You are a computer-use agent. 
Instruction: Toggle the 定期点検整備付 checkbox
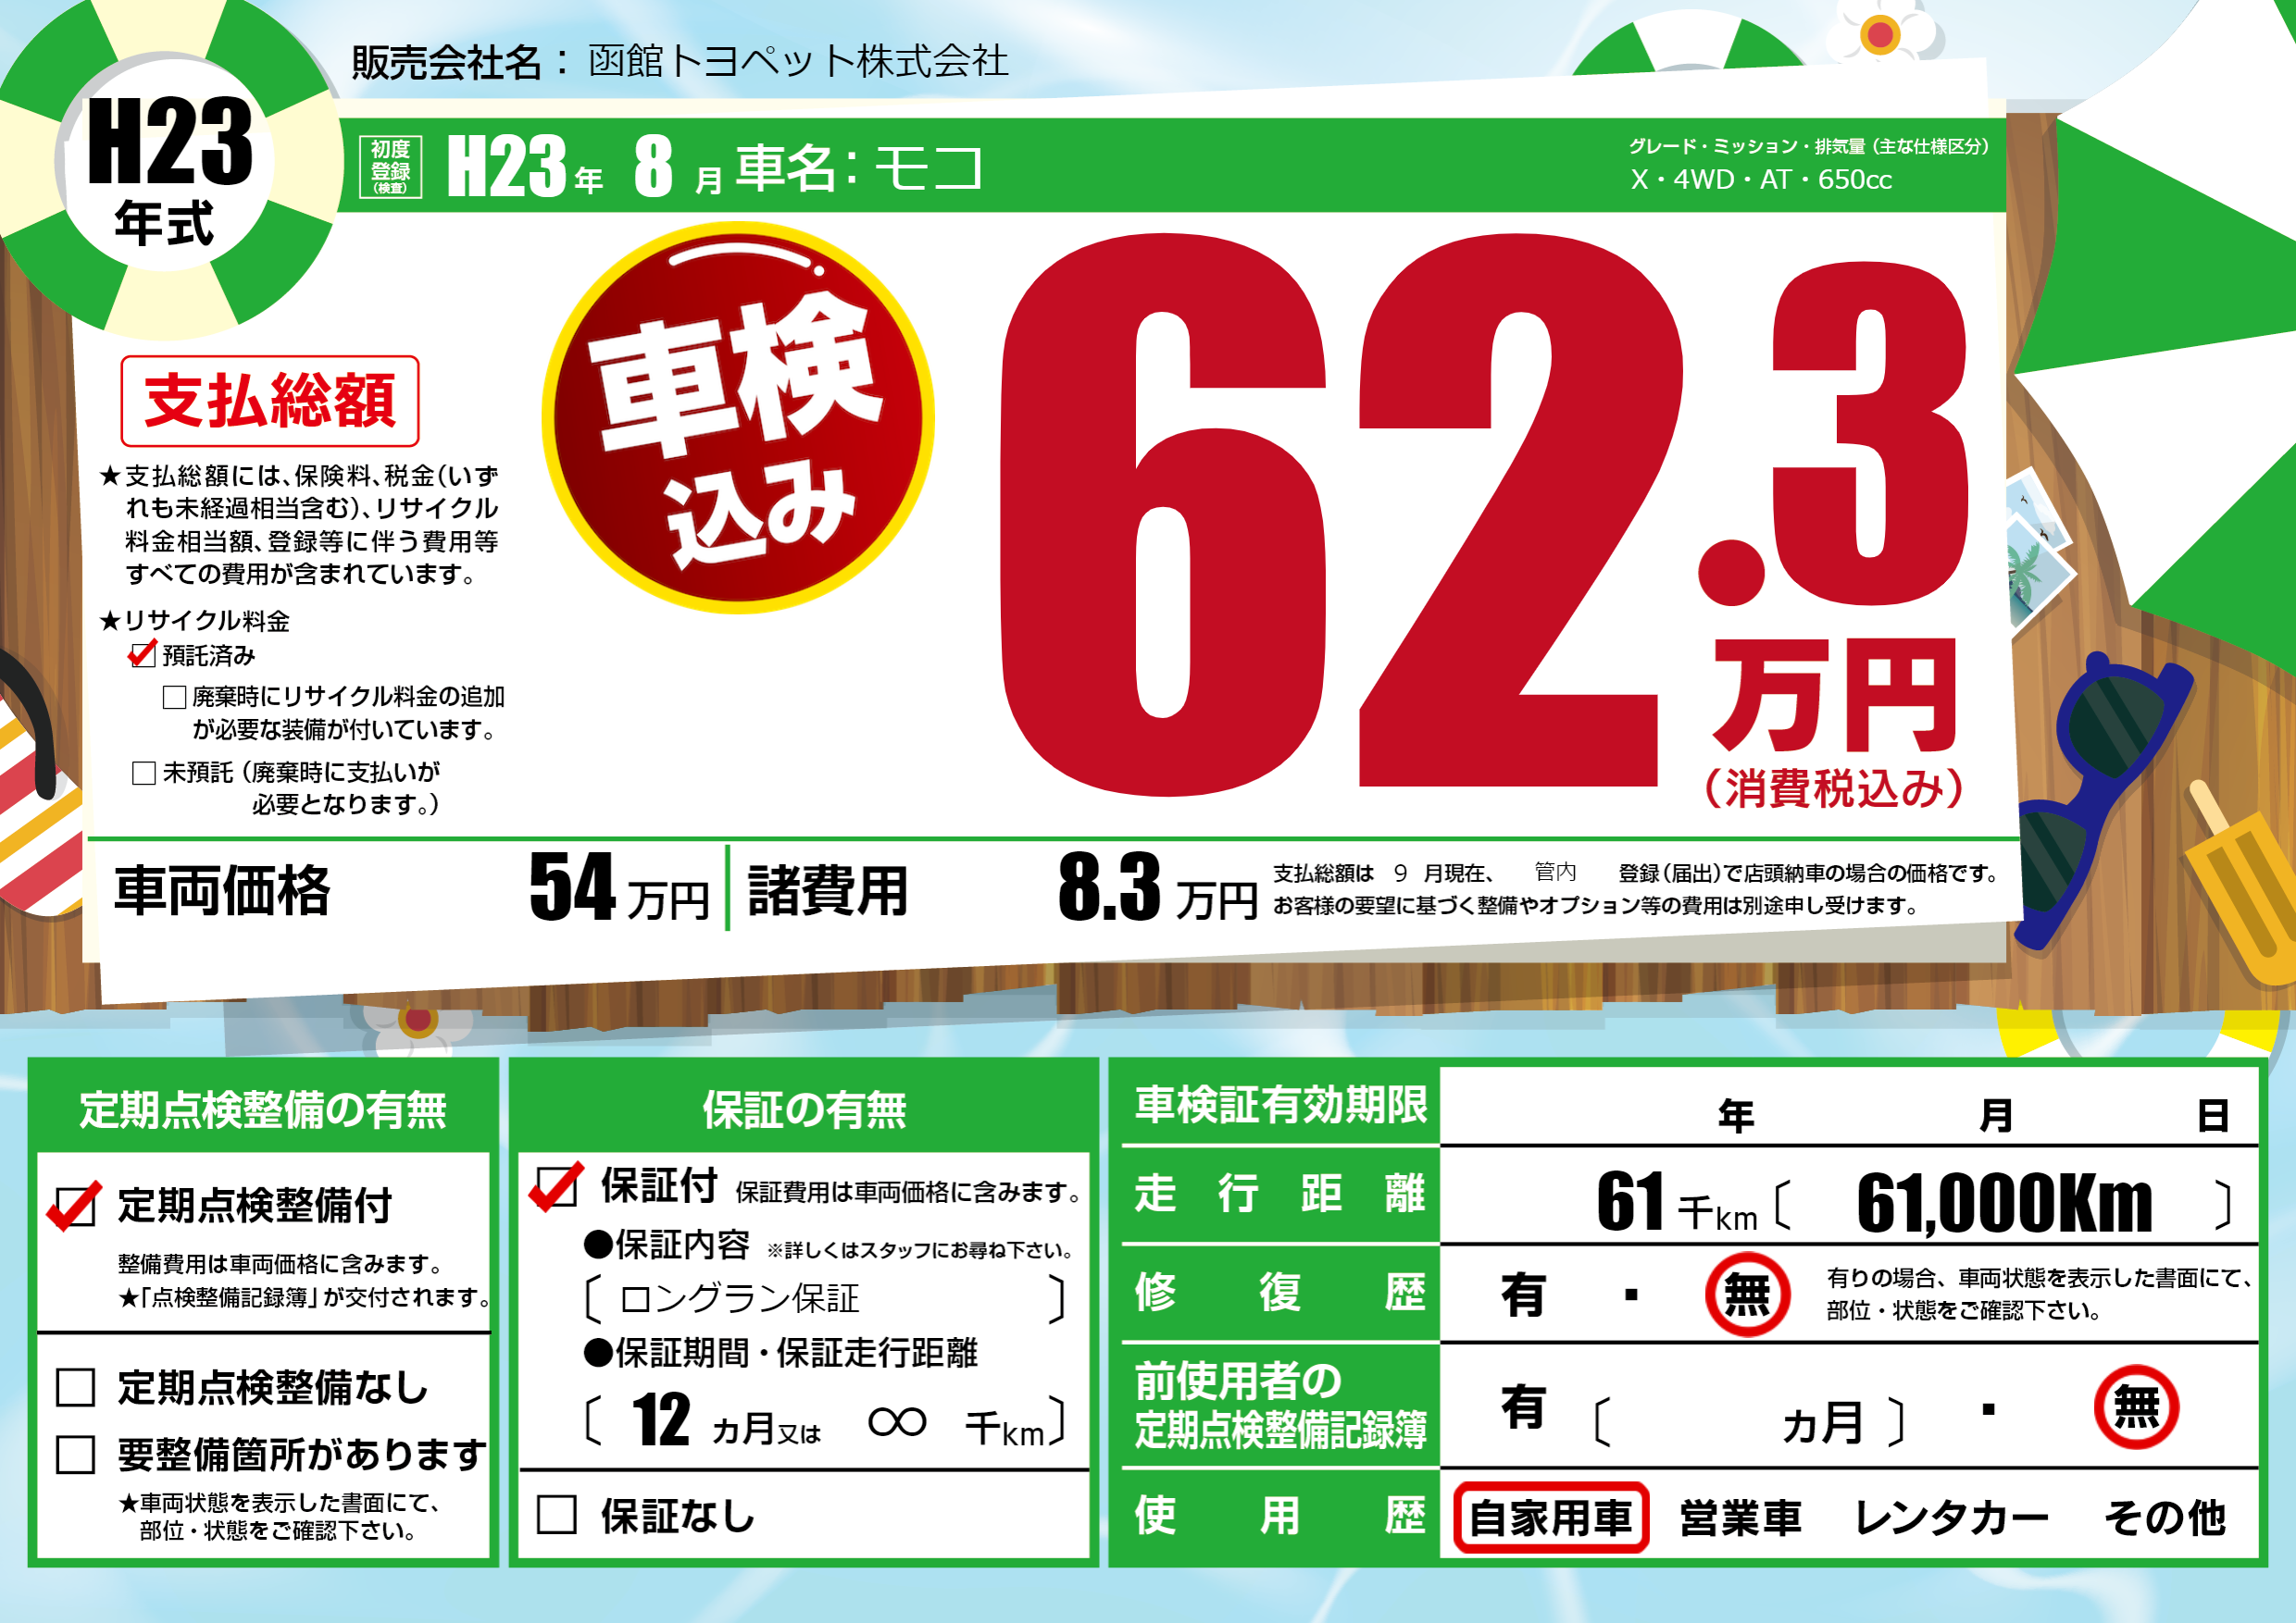tap(75, 1207)
